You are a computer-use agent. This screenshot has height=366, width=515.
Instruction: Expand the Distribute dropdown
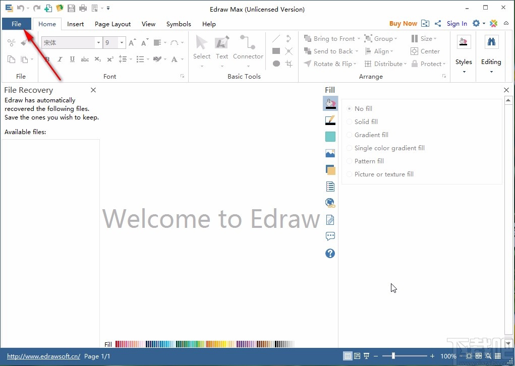tap(405, 64)
